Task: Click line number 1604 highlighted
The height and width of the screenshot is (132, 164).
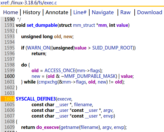Action: [9, 99]
